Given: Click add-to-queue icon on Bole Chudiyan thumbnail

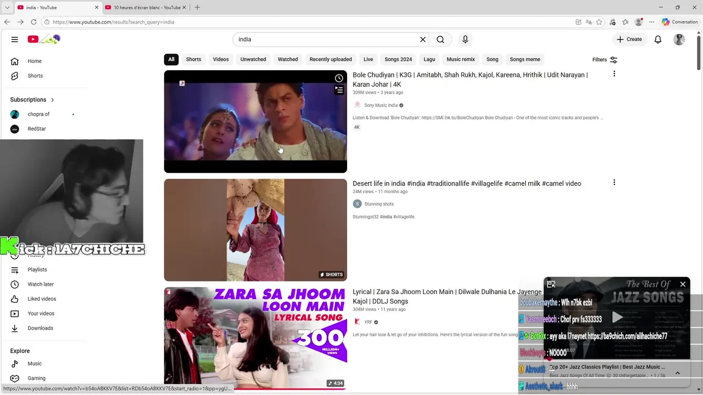Looking at the screenshot, I should pyautogui.click(x=339, y=90).
